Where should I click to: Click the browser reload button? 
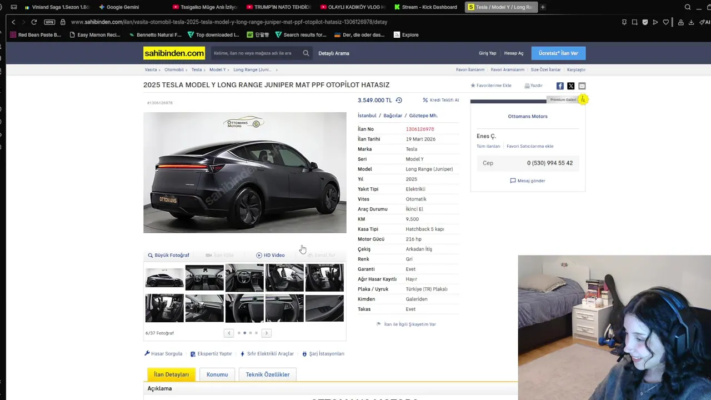[34, 22]
